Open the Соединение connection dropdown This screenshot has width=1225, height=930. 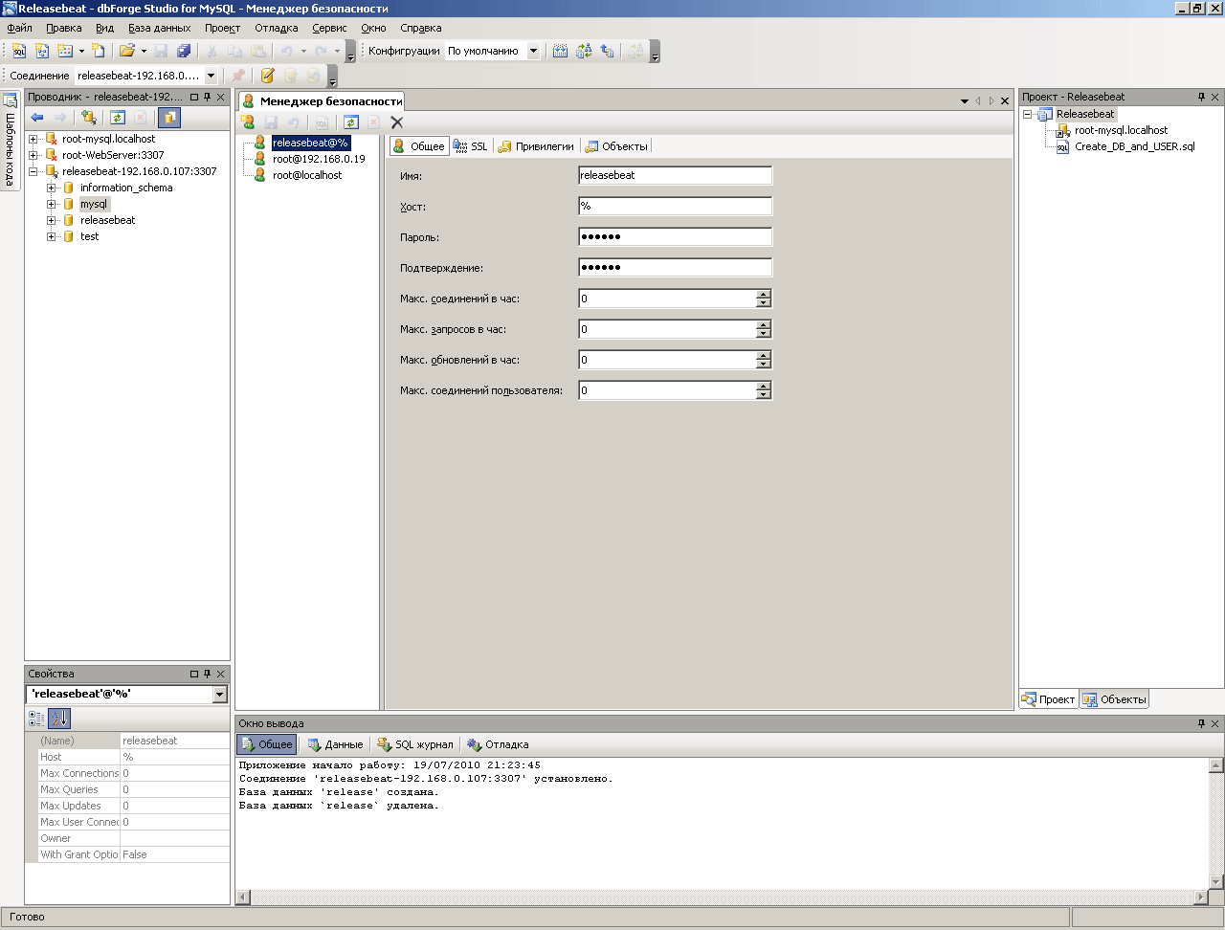tap(211, 76)
